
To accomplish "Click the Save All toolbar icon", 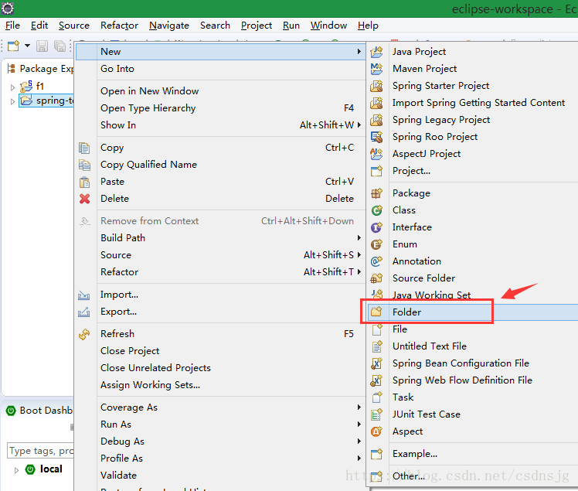I will click(59, 46).
